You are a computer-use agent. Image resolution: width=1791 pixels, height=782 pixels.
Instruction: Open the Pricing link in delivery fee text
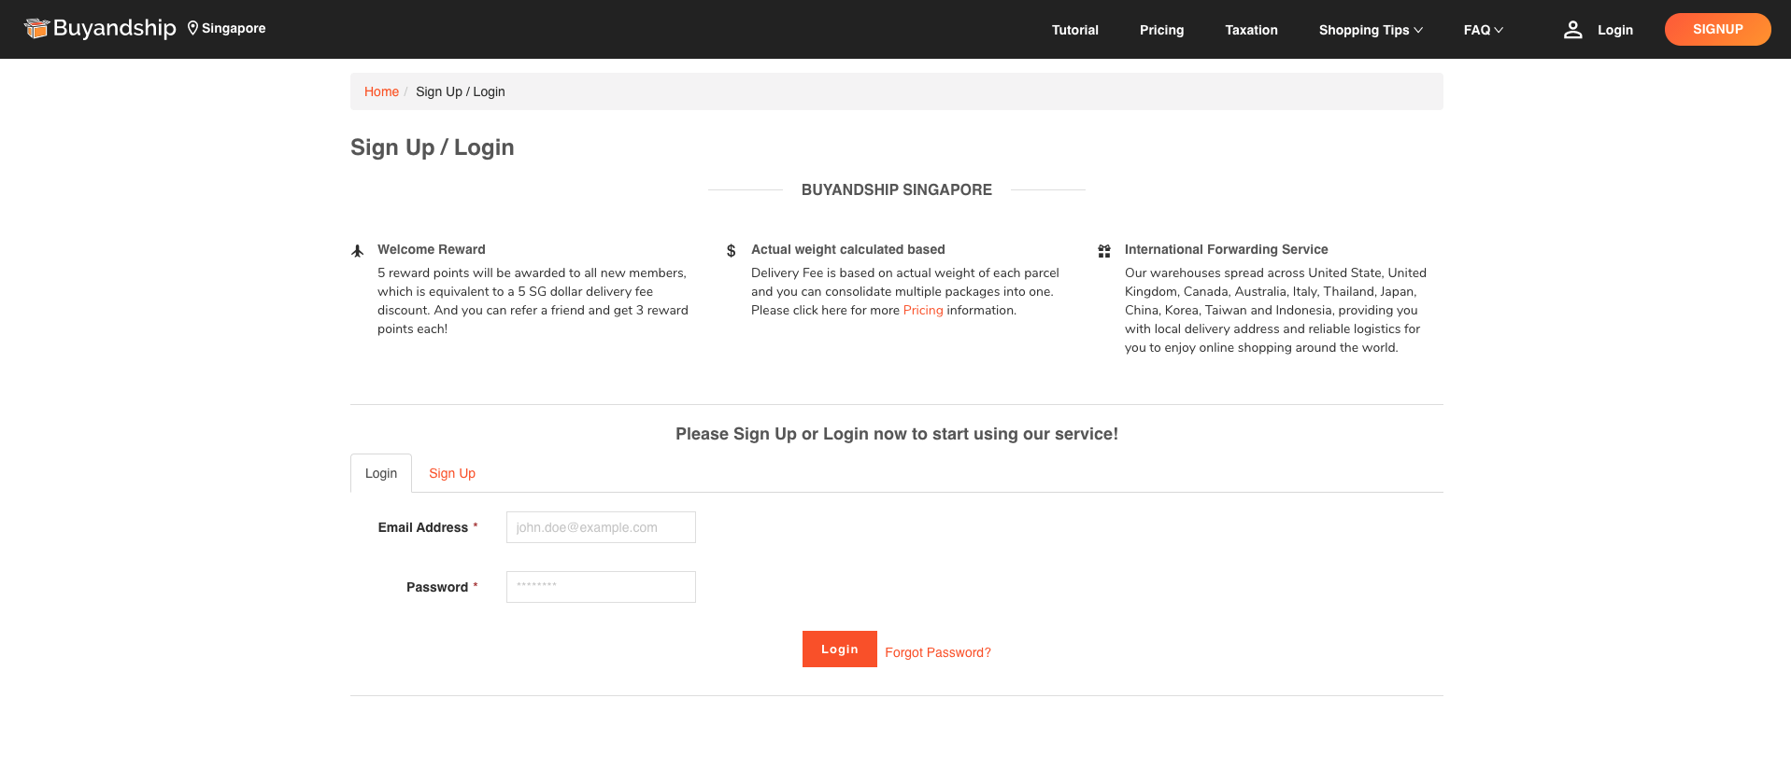point(923,310)
